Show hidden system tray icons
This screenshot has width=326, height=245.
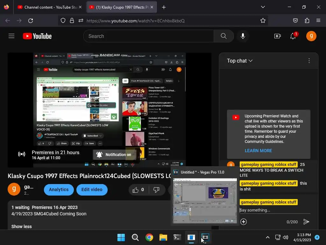click(x=268, y=237)
